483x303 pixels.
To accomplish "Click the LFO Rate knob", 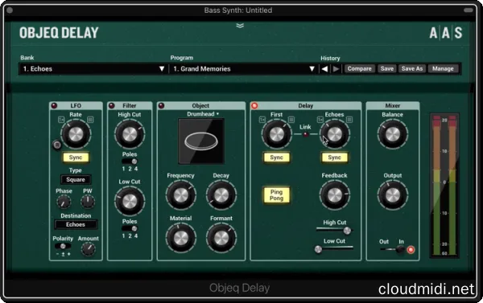I will tap(76, 134).
